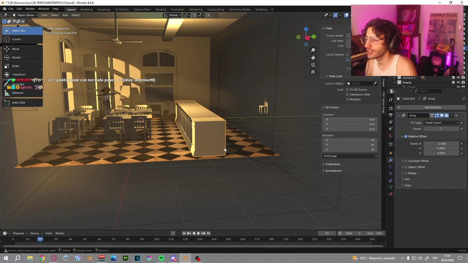Screen dimensions: 468x263
Task: Enable the Merge checkbox
Action: (406, 173)
